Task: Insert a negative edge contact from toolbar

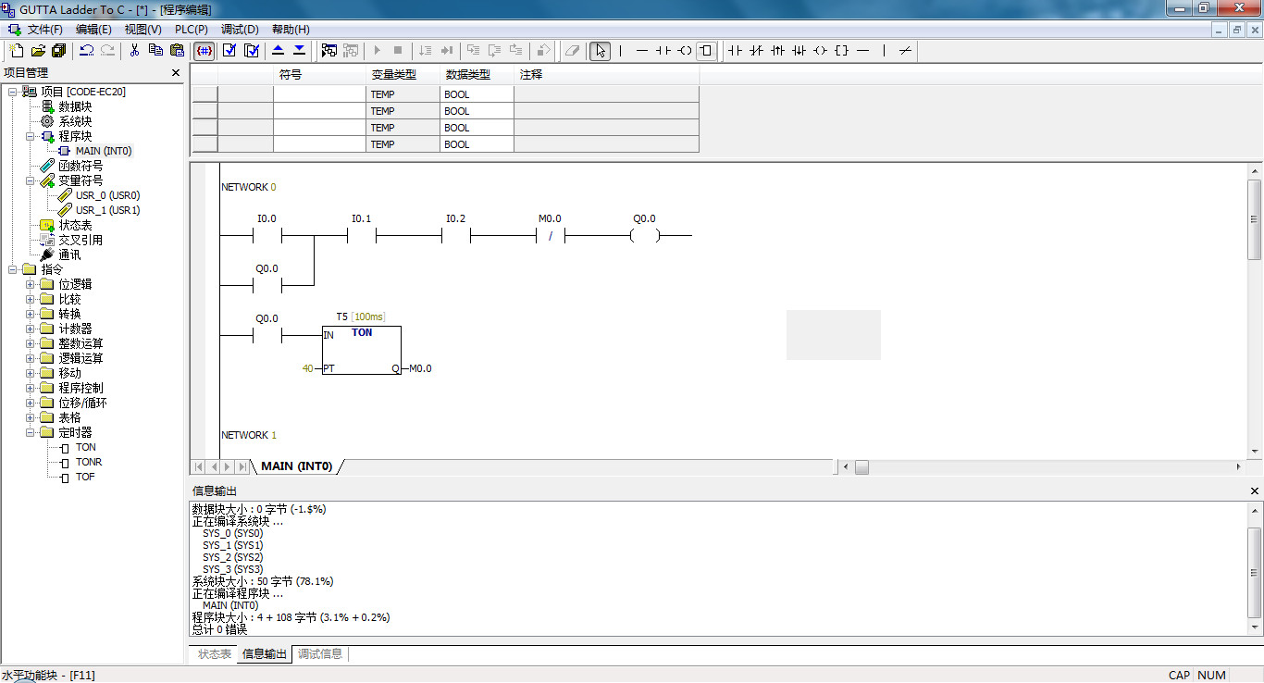Action: 799,50
